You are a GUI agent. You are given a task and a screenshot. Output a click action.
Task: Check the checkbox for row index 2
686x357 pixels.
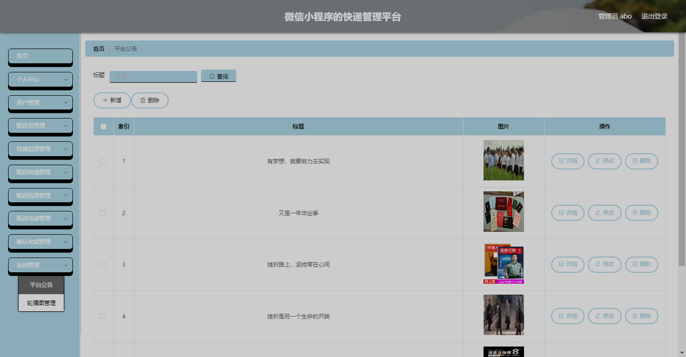coord(103,213)
